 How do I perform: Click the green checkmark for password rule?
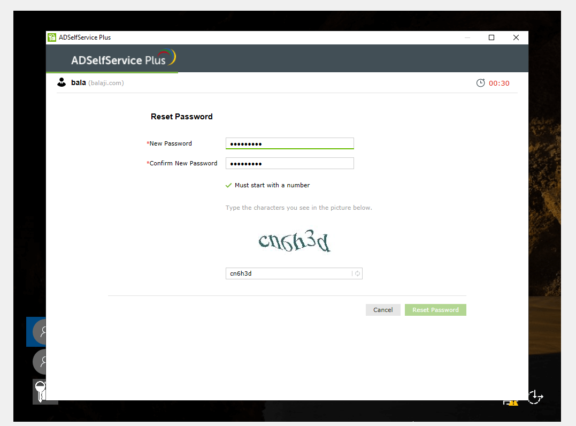click(228, 185)
